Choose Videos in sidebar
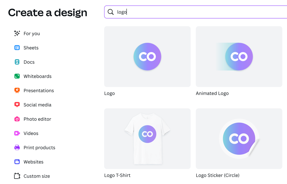Image resolution: width=287 pixels, height=184 pixels. click(31, 133)
